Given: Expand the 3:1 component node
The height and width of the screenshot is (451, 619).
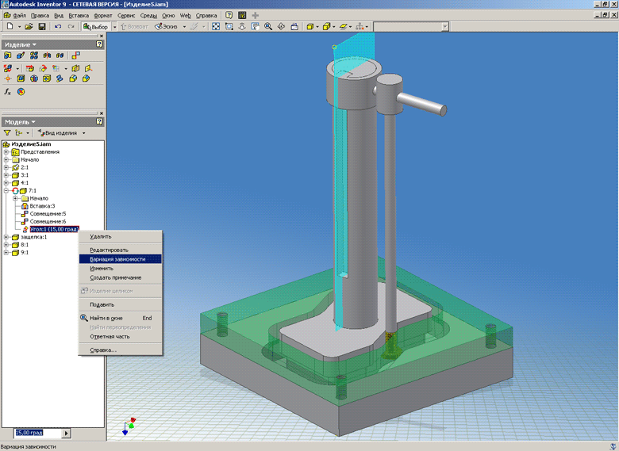Looking at the screenshot, I should click(6, 175).
